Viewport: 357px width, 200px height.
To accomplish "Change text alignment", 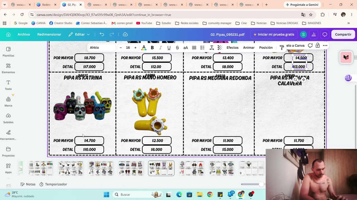I will (x=194, y=48).
